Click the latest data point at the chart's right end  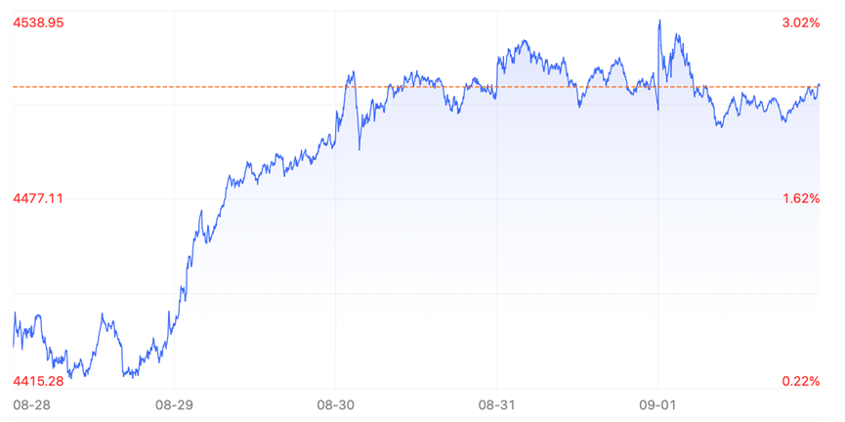tap(819, 85)
